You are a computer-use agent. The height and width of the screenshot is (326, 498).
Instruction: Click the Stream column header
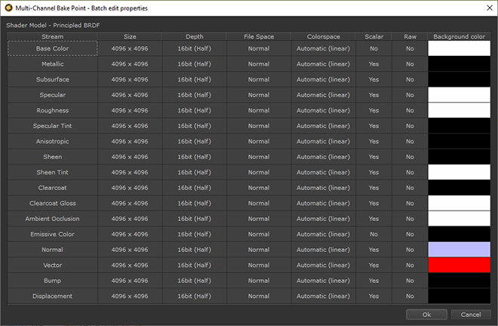[x=52, y=35]
